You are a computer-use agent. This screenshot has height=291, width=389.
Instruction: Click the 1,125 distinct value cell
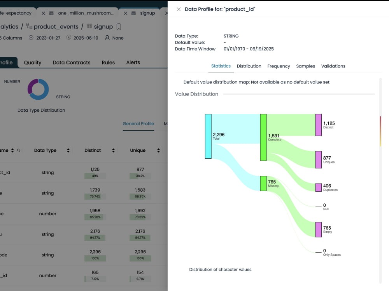point(95,170)
